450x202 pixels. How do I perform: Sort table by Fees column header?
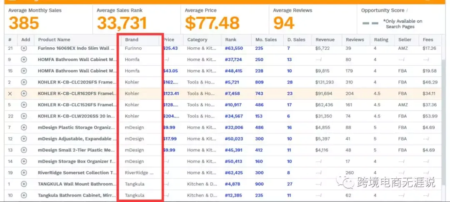[x=428, y=40]
